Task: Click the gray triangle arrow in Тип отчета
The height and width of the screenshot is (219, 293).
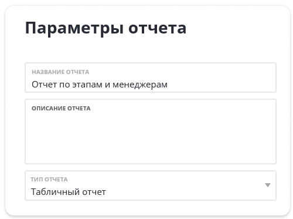Action: (x=268, y=185)
